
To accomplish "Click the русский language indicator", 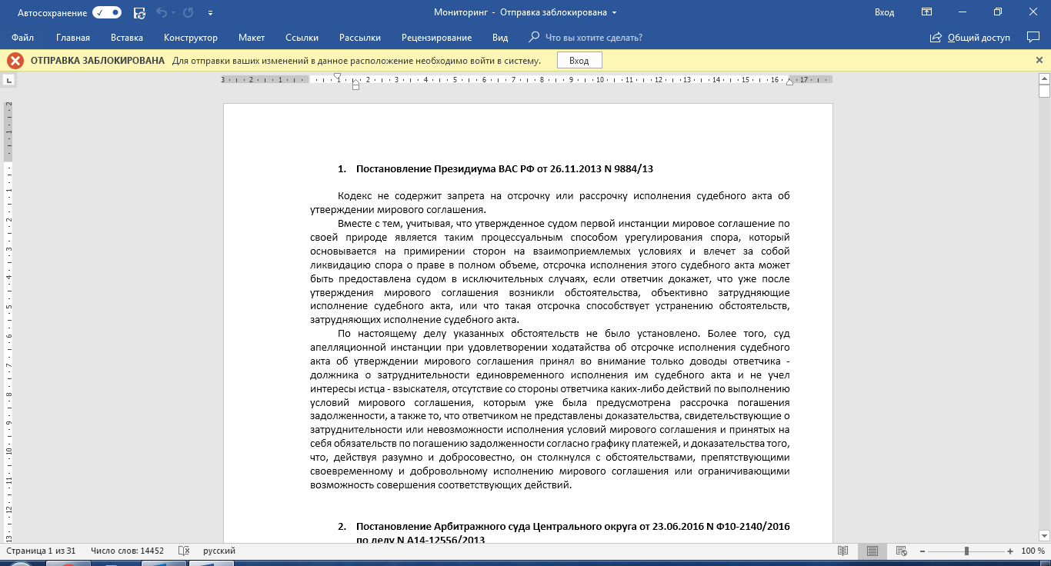I will click(x=219, y=551).
